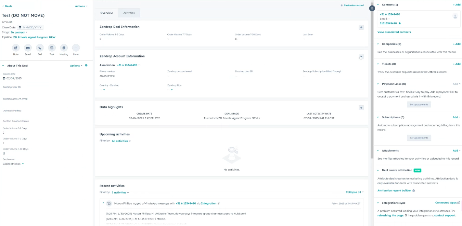462x226 pixels.
Task: Open the Zendrop Plan dropdown
Action: (x=170, y=90)
